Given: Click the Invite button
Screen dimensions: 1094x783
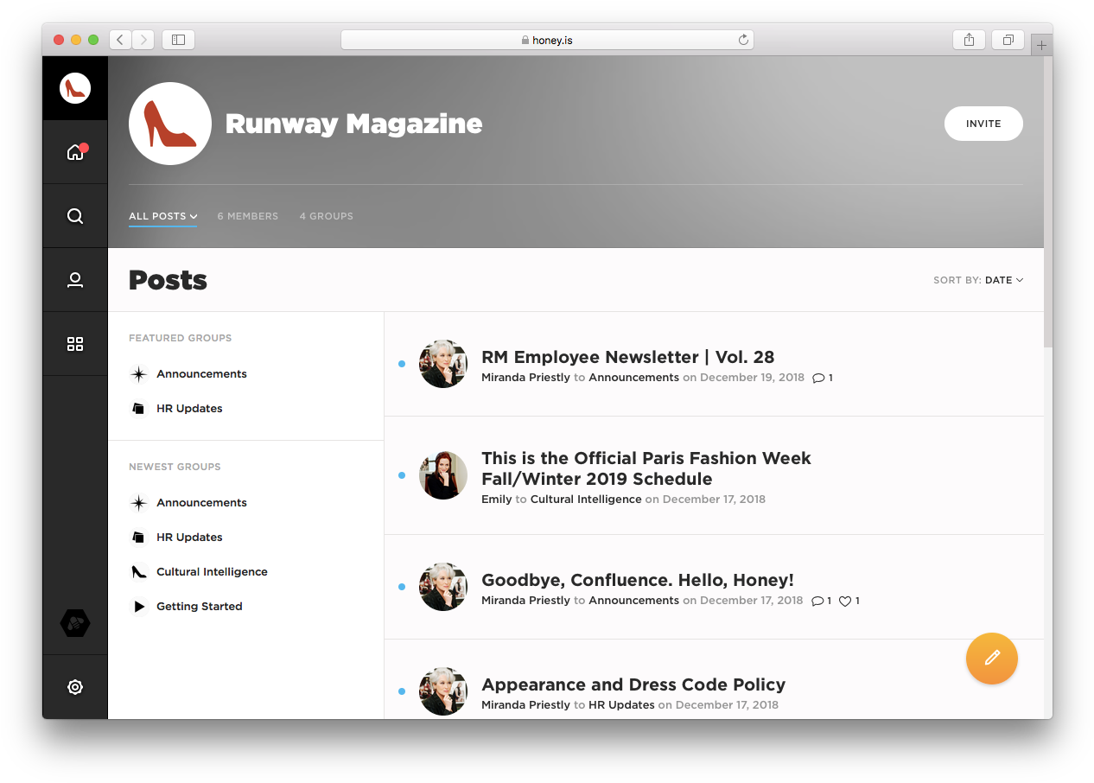Looking at the screenshot, I should [x=983, y=124].
